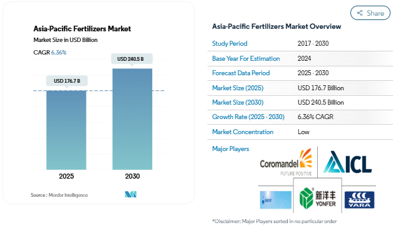Click the Market Size (2025) label
Image resolution: width=393 pixels, height=230 pixels.
pos(238,88)
